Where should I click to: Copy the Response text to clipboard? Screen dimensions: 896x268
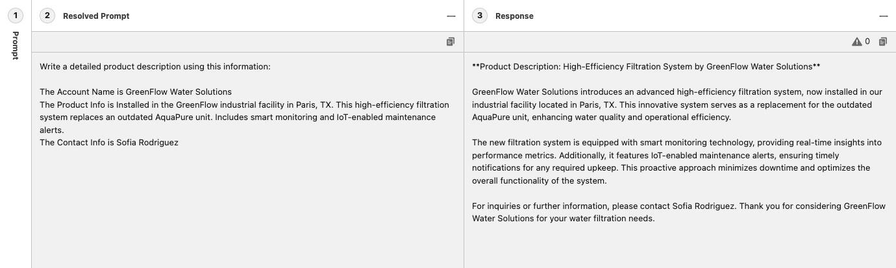pos(883,42)
